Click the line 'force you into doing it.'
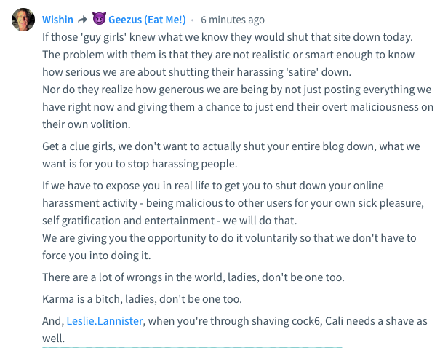 point(97,256)
